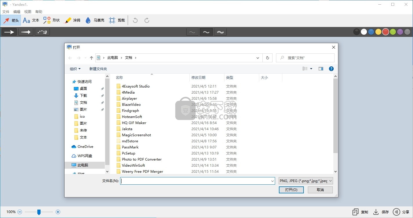
Task: Select the HQ GIF Maker folder
Action: coord(134,123)
